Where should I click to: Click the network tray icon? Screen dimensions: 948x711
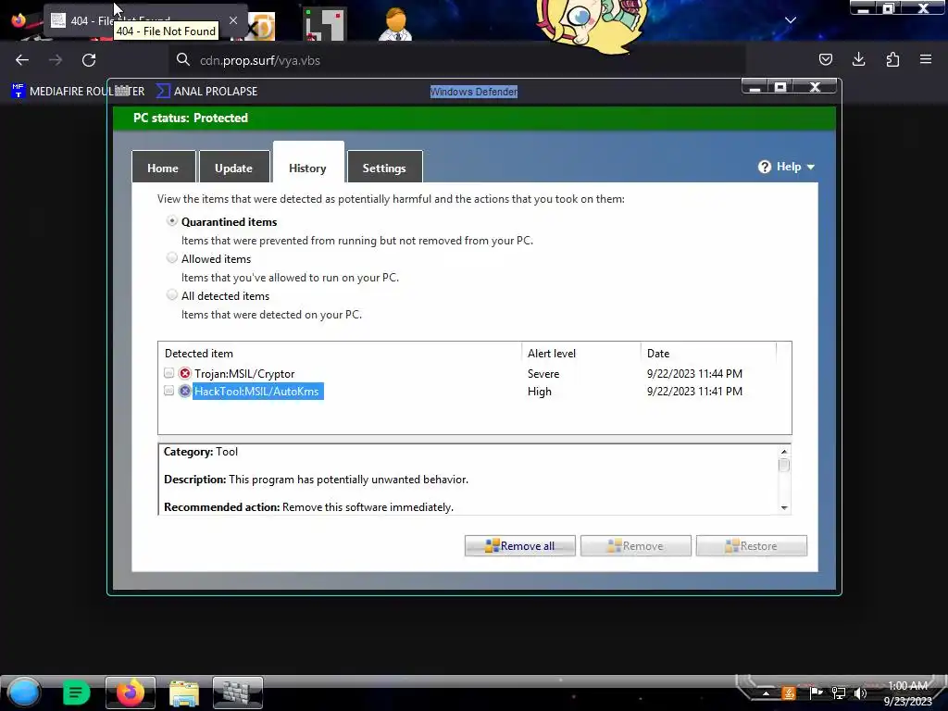pos(839,692)
